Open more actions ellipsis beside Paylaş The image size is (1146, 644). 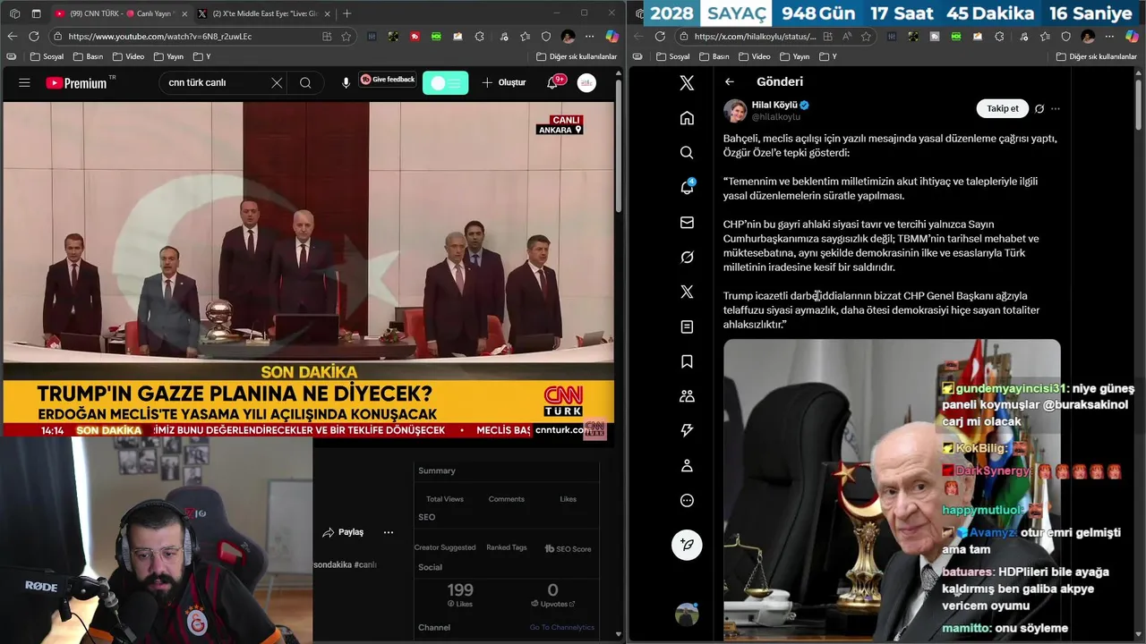click(389, 532)
